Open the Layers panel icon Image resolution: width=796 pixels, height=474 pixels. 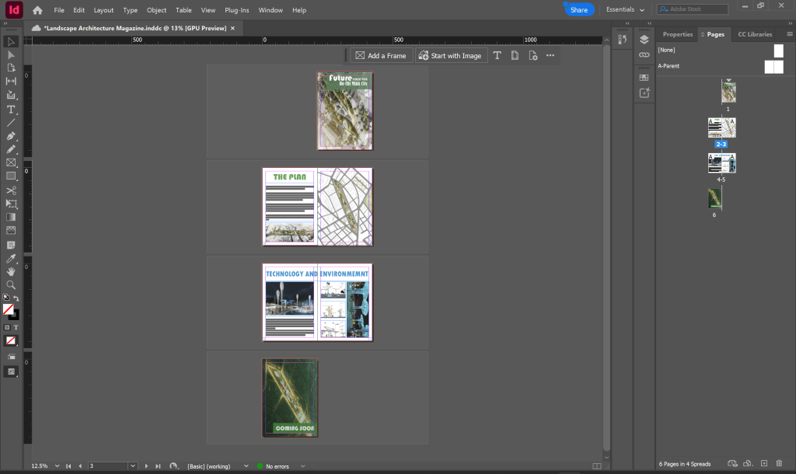pyautogui.click(x=644, y=40)
